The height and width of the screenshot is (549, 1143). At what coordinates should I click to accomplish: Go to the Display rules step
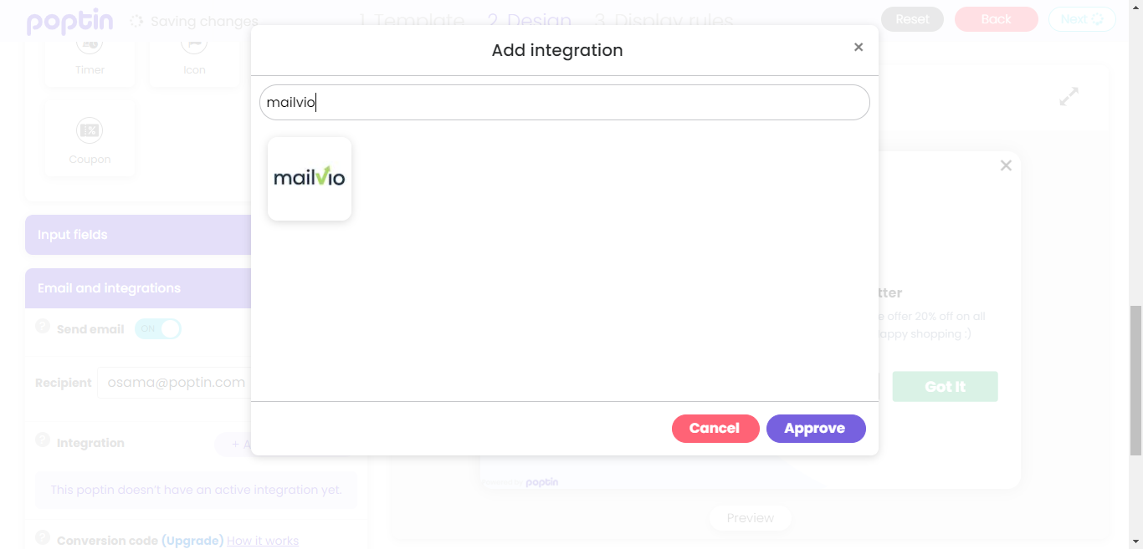click(664, 21)
